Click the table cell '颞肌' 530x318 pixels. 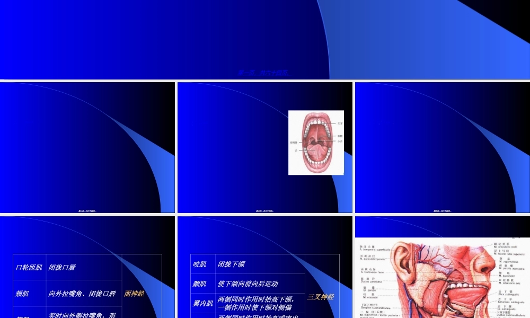coord(203,284)
